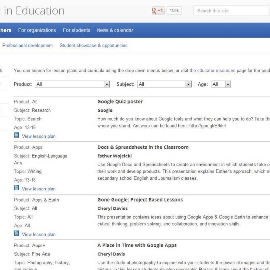This screenshot has height=270, width=270.
Task: Click the Google +1 badge icon
Action: click(158, 11)
